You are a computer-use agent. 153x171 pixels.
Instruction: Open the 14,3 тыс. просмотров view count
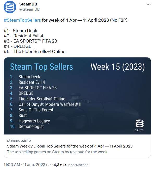tap(70, 165)
